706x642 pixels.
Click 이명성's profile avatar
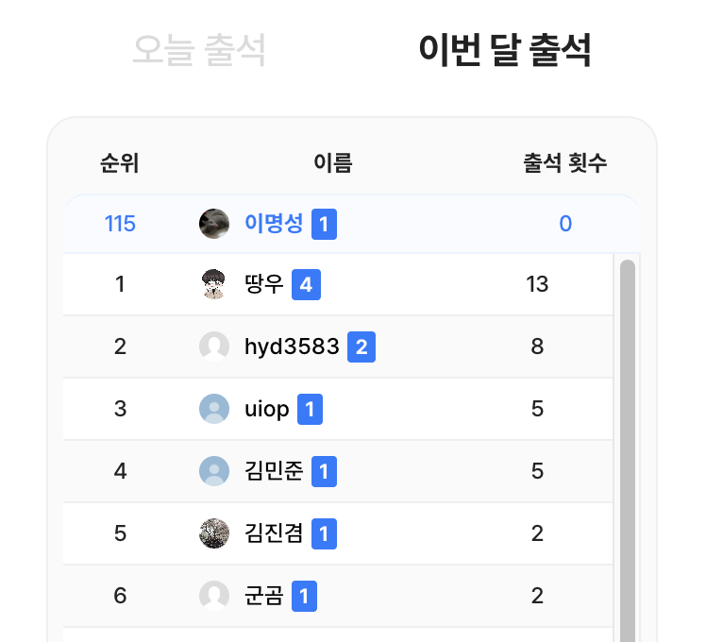(214, 224)
